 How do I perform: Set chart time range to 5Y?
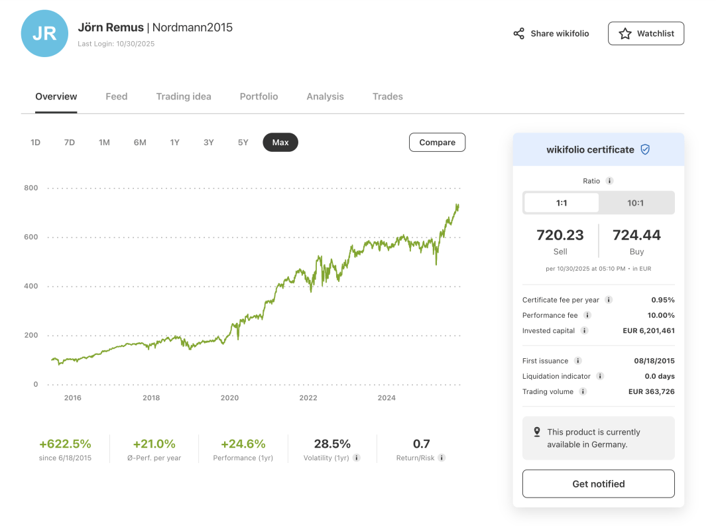[243, 143]
